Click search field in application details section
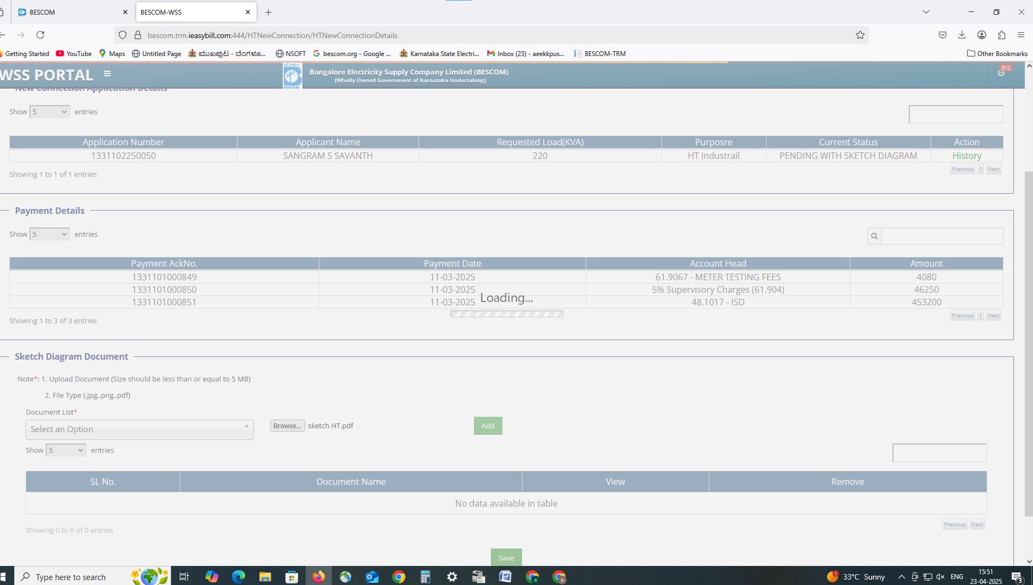Screen dimensions: 1033x585 pos(956,114)
